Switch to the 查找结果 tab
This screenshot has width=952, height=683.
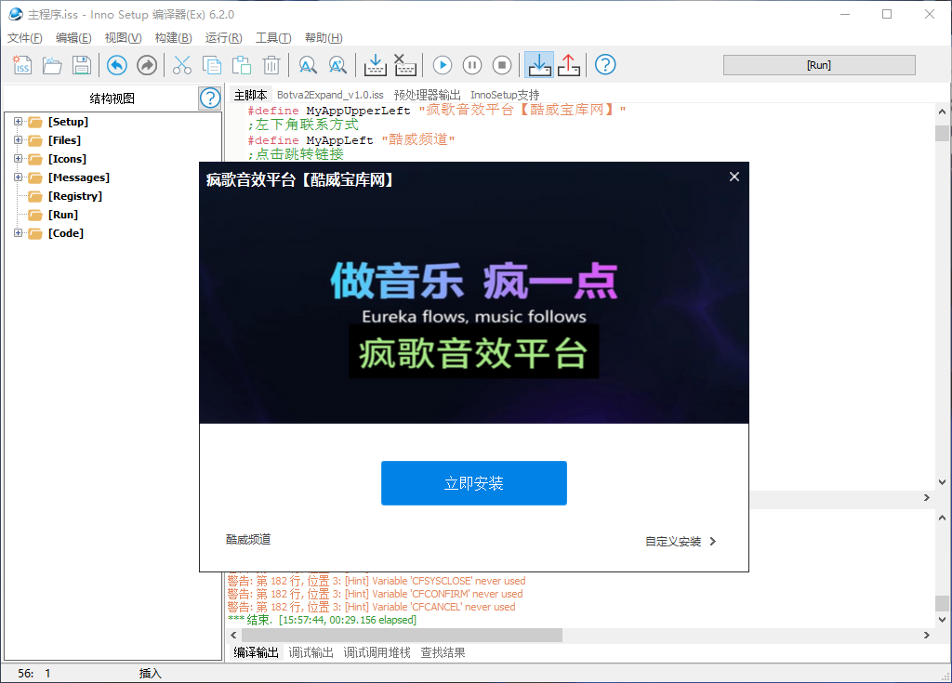click(x=443, y=652)
